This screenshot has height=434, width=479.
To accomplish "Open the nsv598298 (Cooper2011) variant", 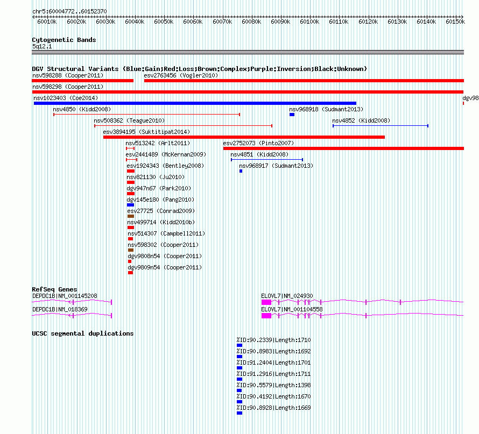I will [x=68, y=87].
